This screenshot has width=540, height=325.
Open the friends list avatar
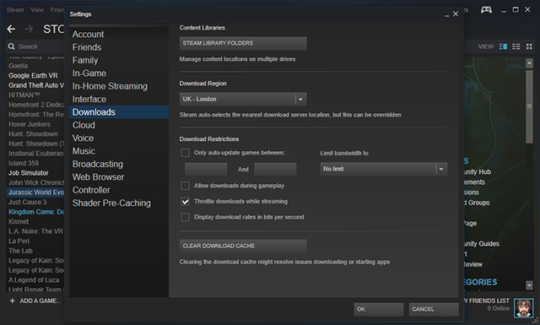click(x=523, y=308)
